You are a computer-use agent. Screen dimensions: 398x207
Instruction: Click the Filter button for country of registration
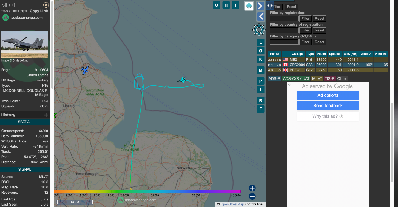[x=305, y=30]
